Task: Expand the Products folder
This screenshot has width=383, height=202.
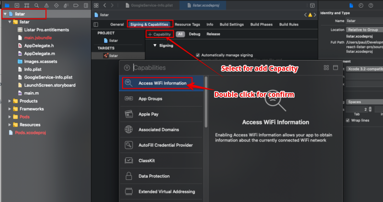Action: [x=10, y=101]
